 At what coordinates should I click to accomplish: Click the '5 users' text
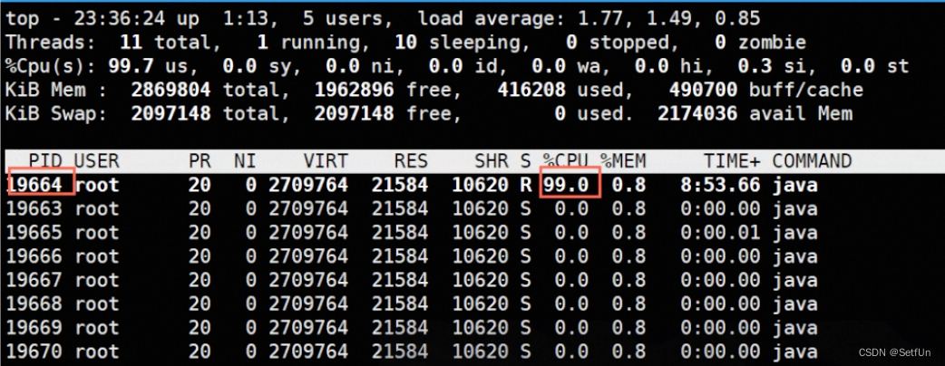pyautogui.click(x=342, y=19)
